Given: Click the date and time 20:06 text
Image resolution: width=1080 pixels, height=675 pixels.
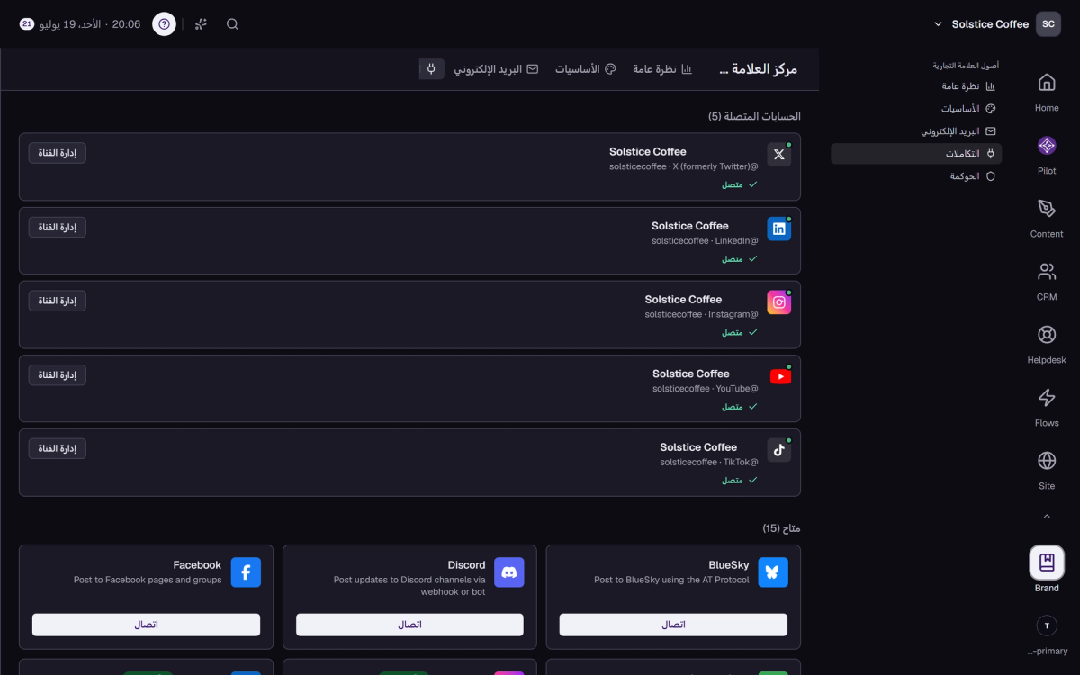Looking at the screenshot, I should click(90, 24).
